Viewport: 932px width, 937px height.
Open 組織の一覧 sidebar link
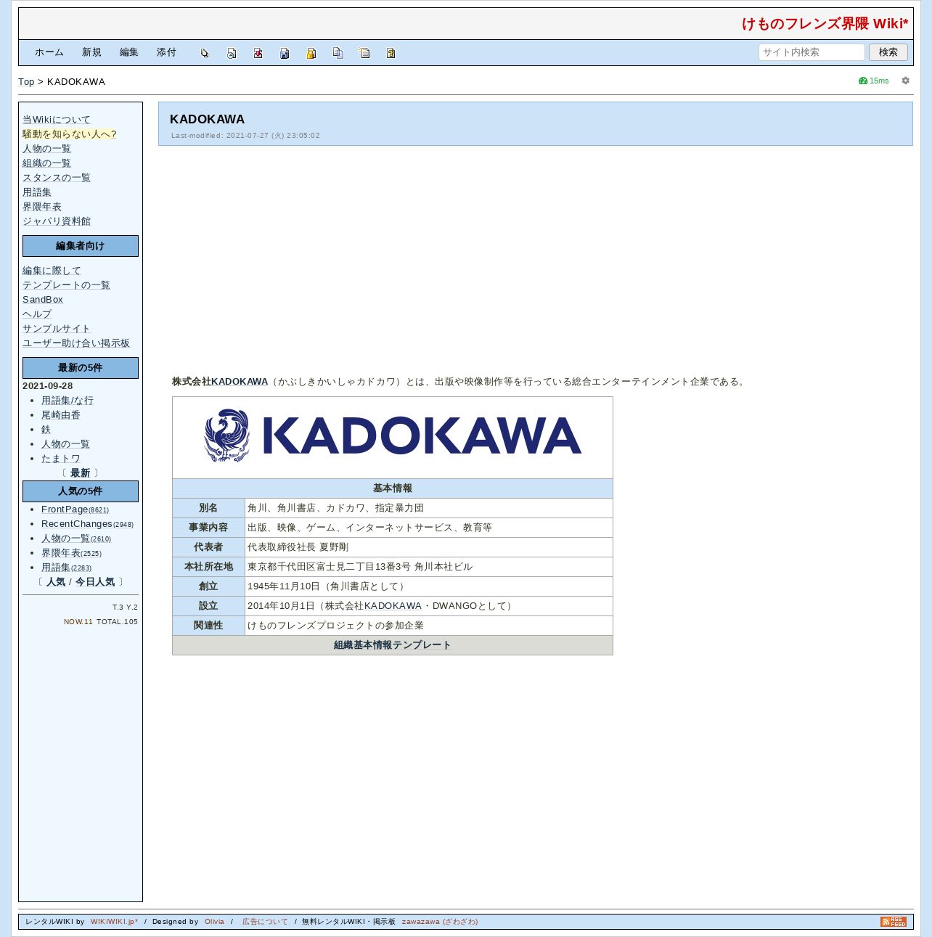point(46,163)
